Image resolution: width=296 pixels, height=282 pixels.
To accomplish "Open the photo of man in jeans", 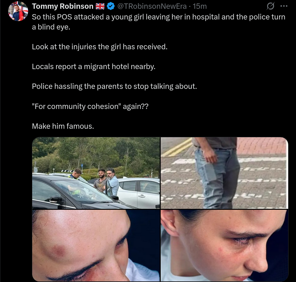I will [224, 173].
